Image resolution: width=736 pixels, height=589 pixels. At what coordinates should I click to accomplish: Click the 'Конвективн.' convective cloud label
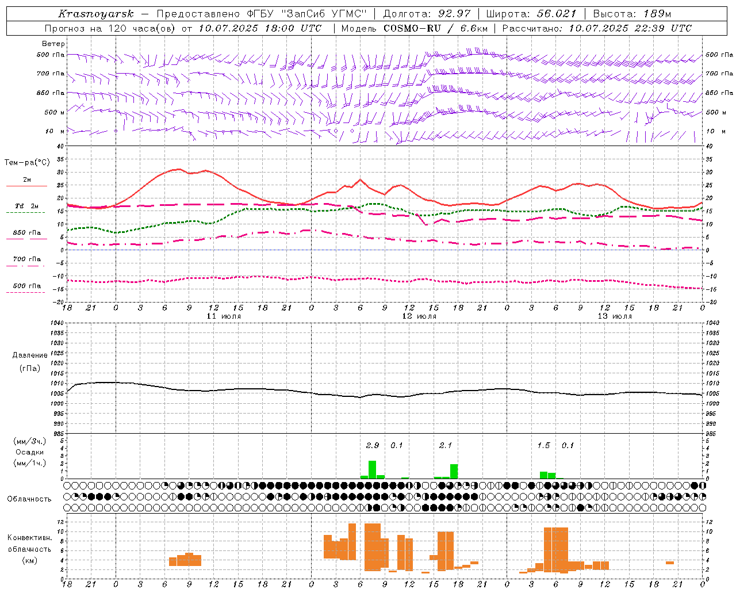point(30,538)
